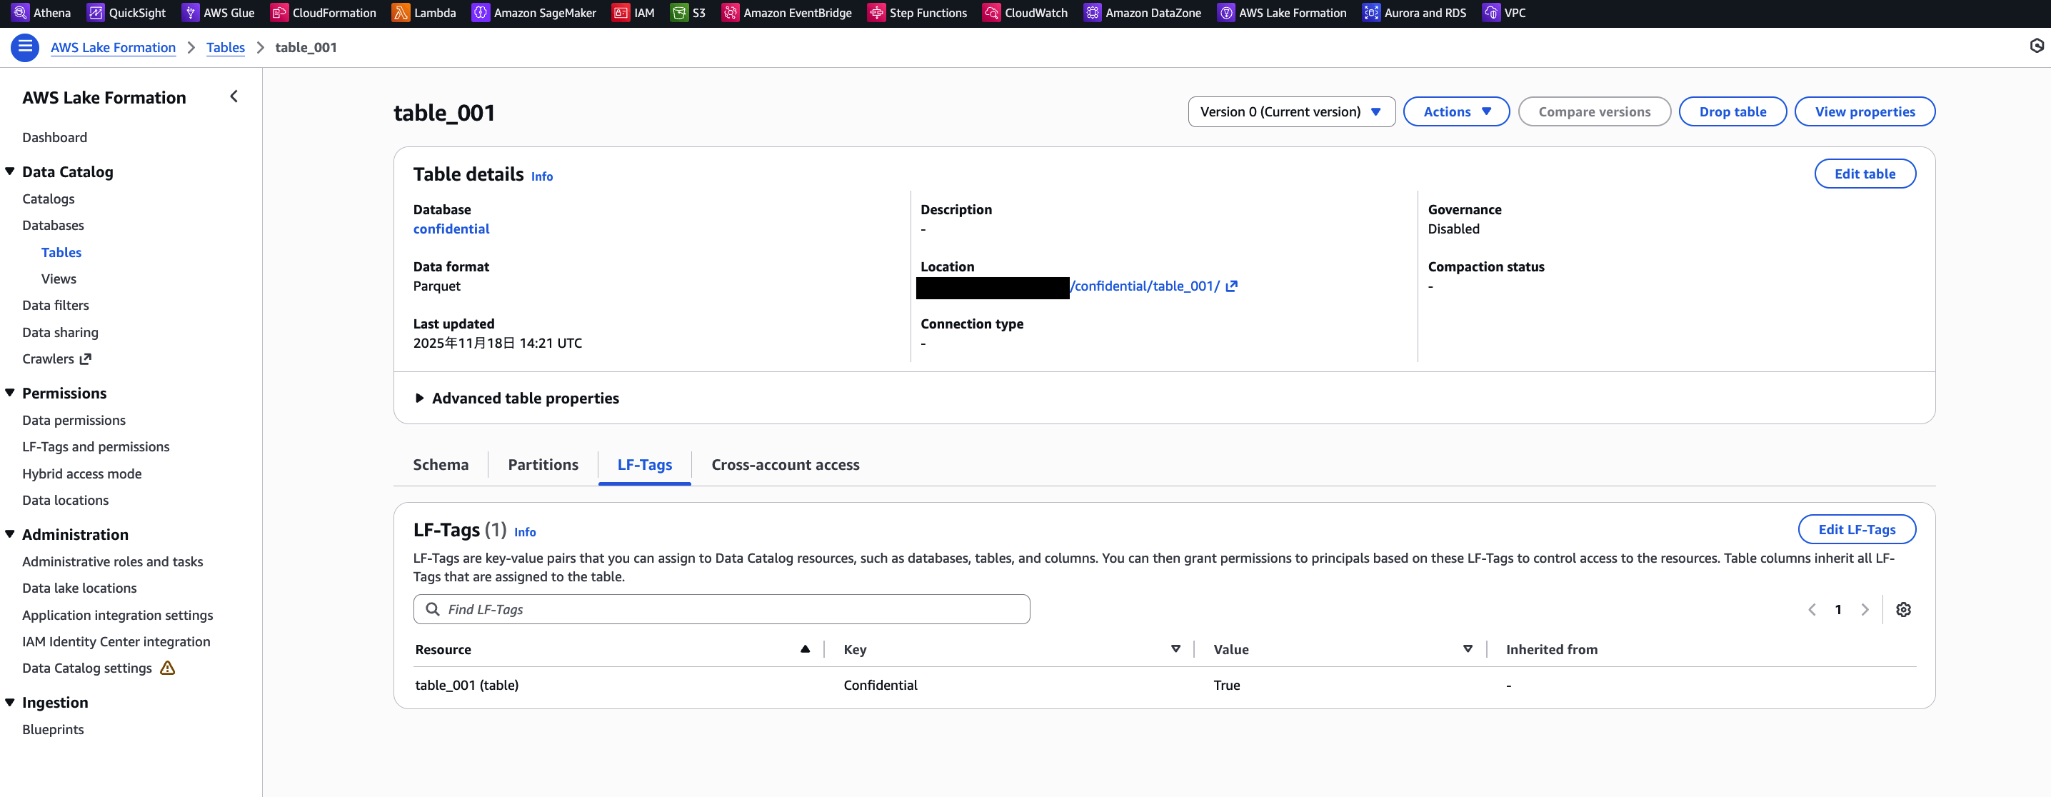Open the hamburger navigation menu

pos(25,47)
